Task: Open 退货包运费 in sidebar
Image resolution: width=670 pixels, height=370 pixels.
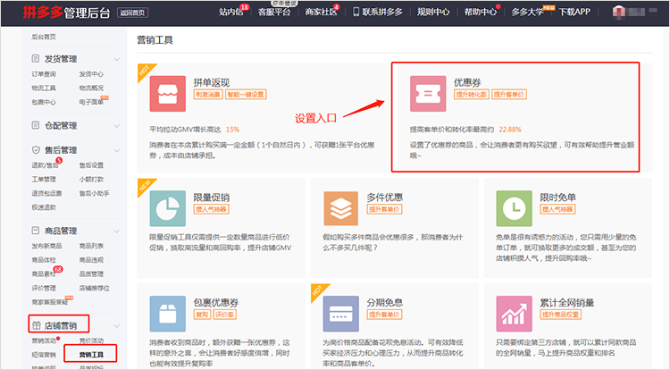Action: (46, 193)
